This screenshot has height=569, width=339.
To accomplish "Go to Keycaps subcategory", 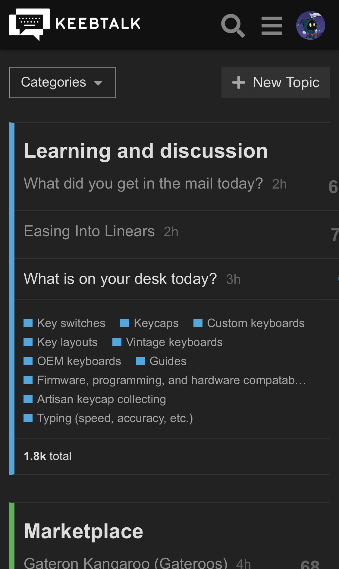I will (156, 323).
